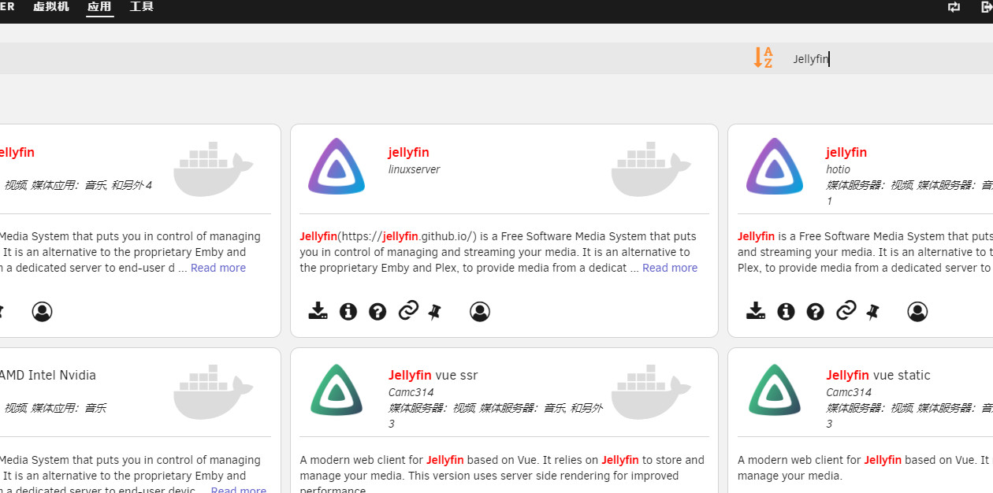Viewport: 993px width, 493px height.
Task: Click Camc314 under Jellyfin vue ssr
Action: point(411,392)
